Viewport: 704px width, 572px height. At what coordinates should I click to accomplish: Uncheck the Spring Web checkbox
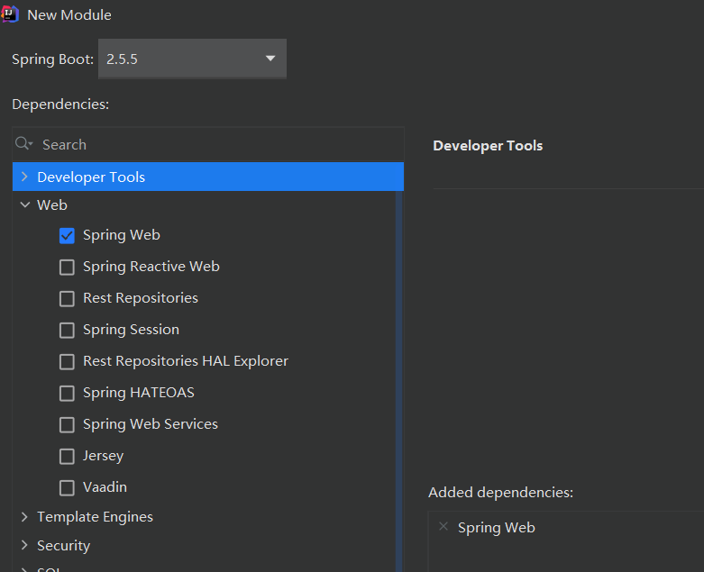[67, 235]
